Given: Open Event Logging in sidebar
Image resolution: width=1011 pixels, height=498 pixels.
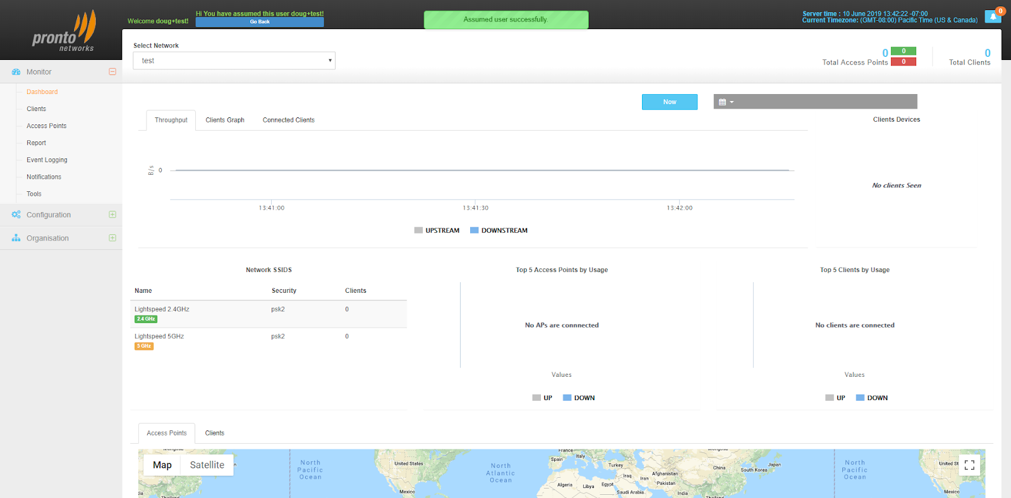Looking at the screenshot, I should pyautogui.click(x=47, y=160).
